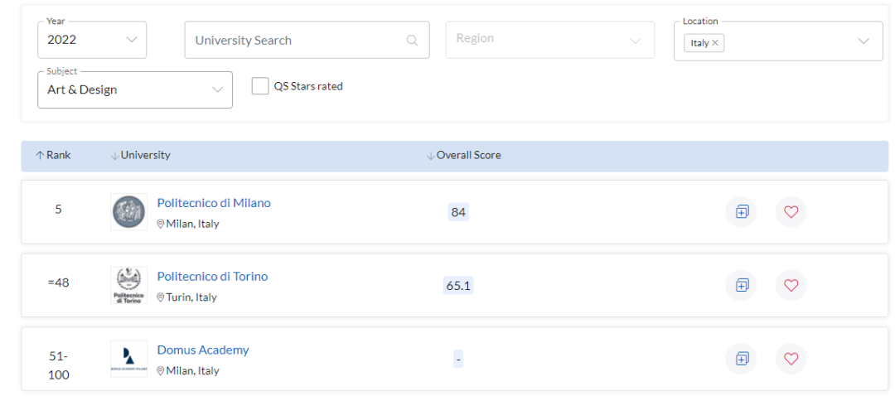Image resolution: width=895 pixels, height=401 pixels.
Task: Sort the table by University
Action: (x=140, y=155)
